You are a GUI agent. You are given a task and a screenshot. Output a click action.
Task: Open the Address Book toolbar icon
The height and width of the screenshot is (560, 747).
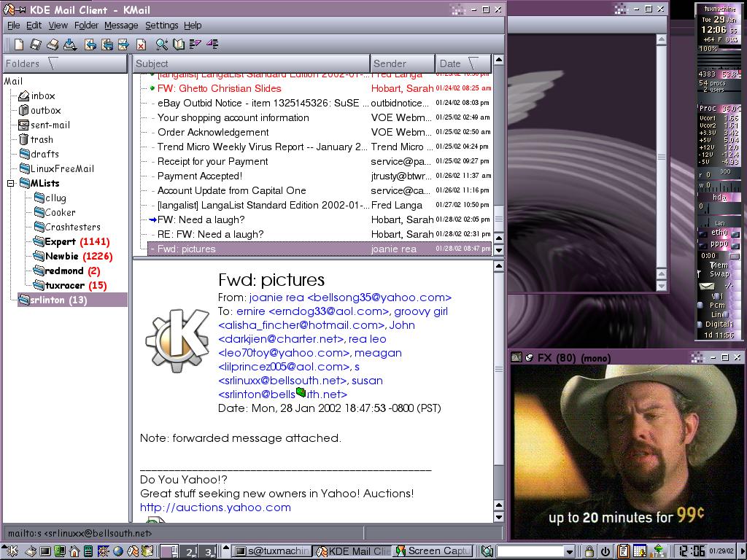[x=179, y=44]
